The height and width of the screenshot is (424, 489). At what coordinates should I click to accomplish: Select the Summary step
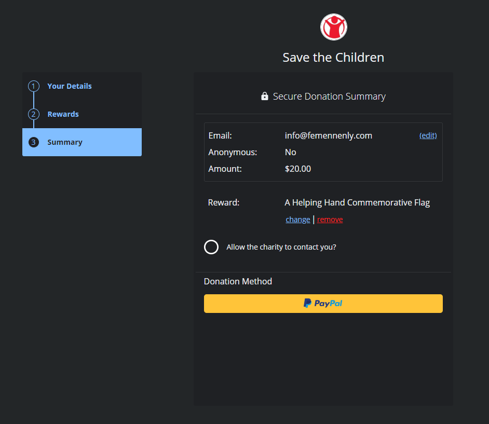[65, 142]
